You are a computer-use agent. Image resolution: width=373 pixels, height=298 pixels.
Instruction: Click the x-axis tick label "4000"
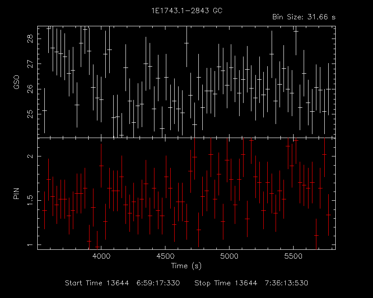[x=101, y=256]
